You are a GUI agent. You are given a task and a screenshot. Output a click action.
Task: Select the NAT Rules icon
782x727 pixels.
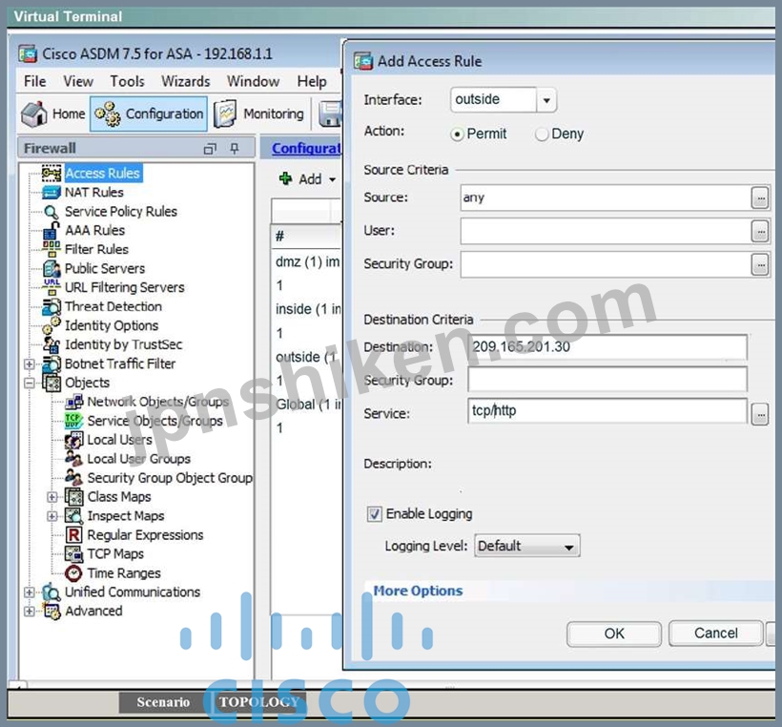tap(51, 192)
